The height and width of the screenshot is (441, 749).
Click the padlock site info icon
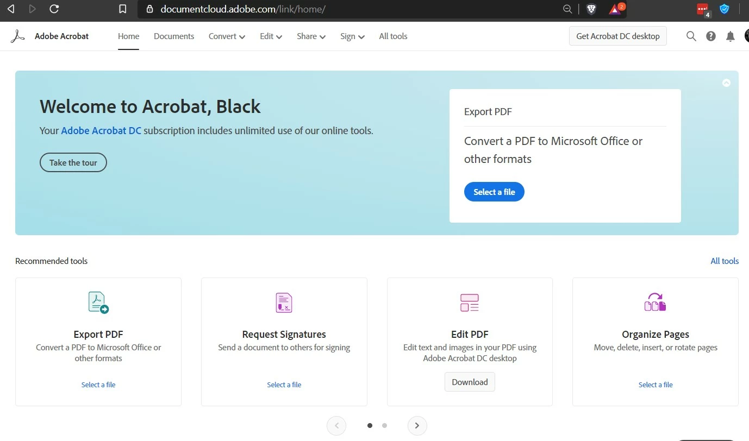[150, 9]
